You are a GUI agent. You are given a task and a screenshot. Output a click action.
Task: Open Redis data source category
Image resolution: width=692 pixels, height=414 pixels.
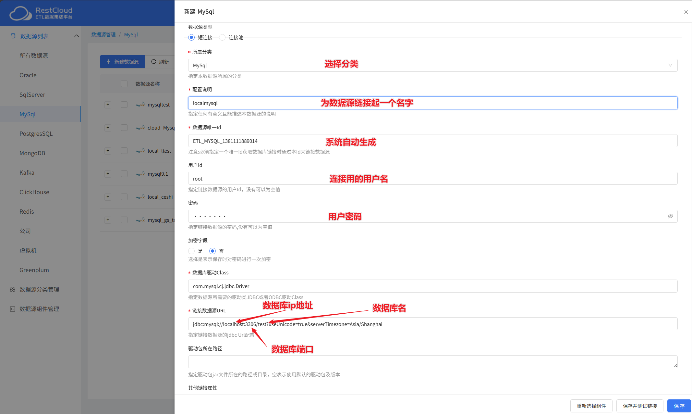27,211
